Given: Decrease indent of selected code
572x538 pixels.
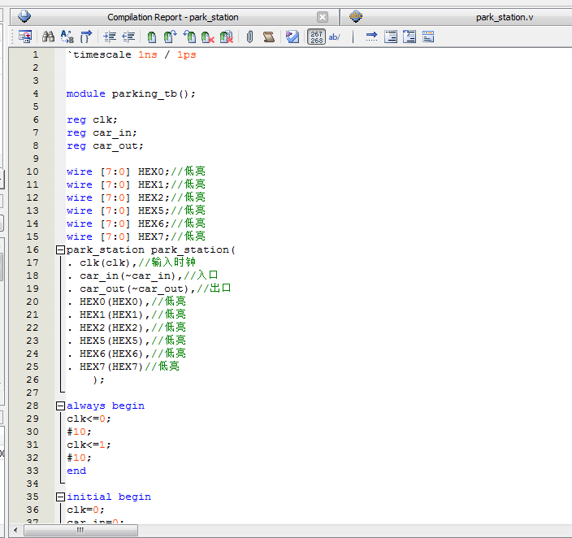Looking at the screenshot, I should point(128,37).
